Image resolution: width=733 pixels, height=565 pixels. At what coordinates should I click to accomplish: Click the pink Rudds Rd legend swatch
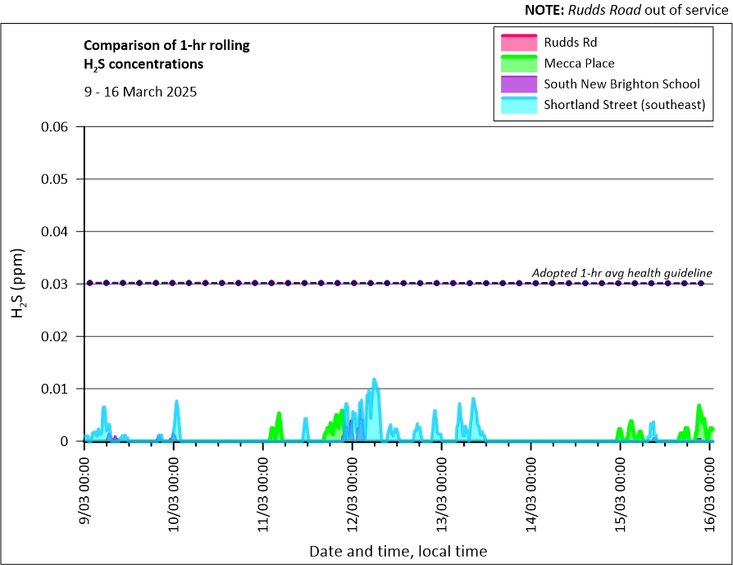tap(517, 42)
